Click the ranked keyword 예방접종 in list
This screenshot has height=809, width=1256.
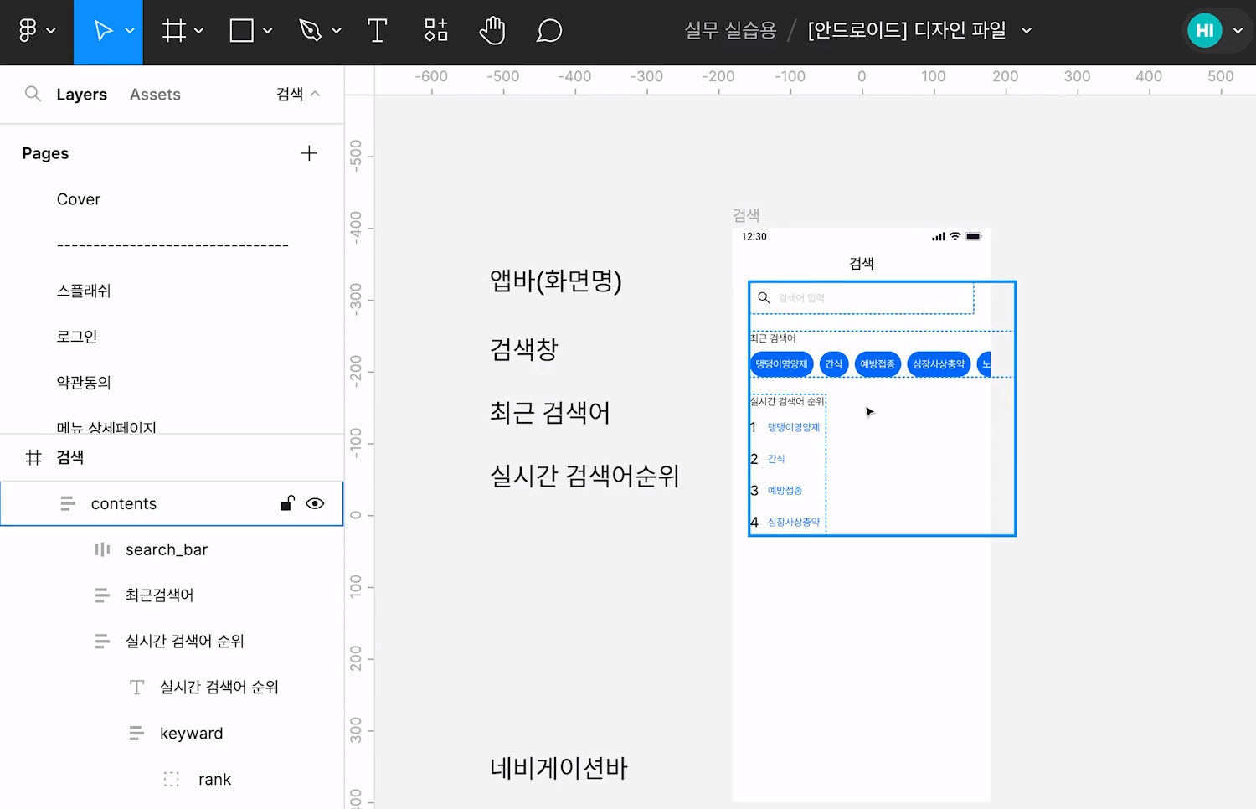785,491
